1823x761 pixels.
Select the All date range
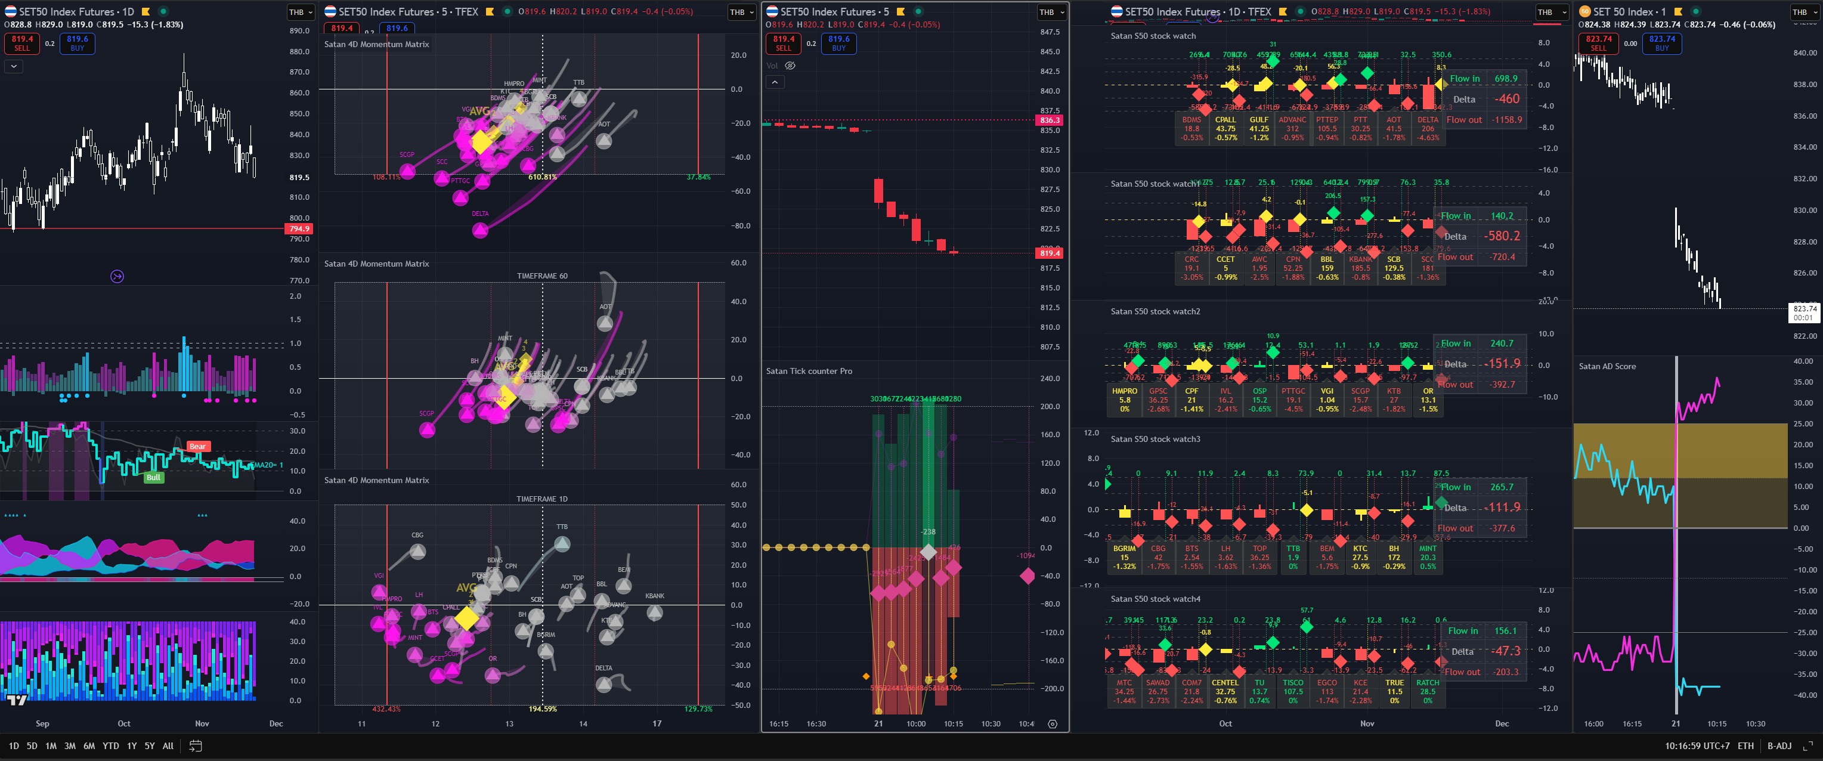click(x=168, y=745)
